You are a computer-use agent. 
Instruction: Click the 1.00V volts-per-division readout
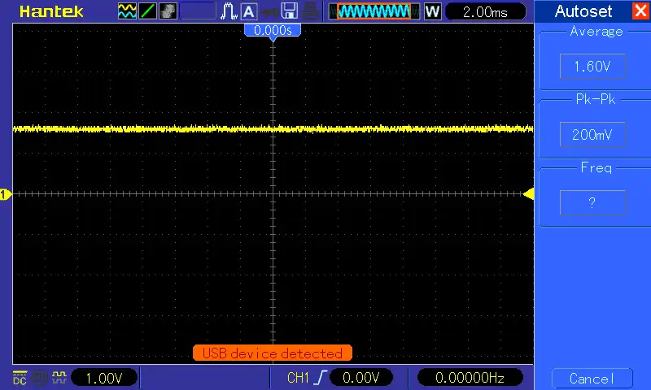click(104, 378)
